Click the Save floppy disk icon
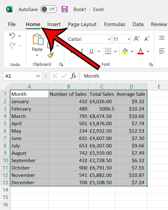 65,10
